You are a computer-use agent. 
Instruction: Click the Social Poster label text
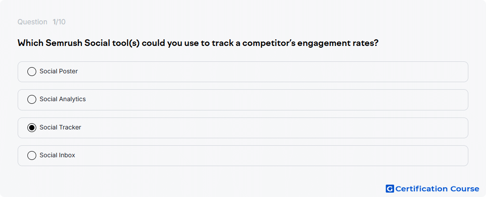tap(59, 71)
